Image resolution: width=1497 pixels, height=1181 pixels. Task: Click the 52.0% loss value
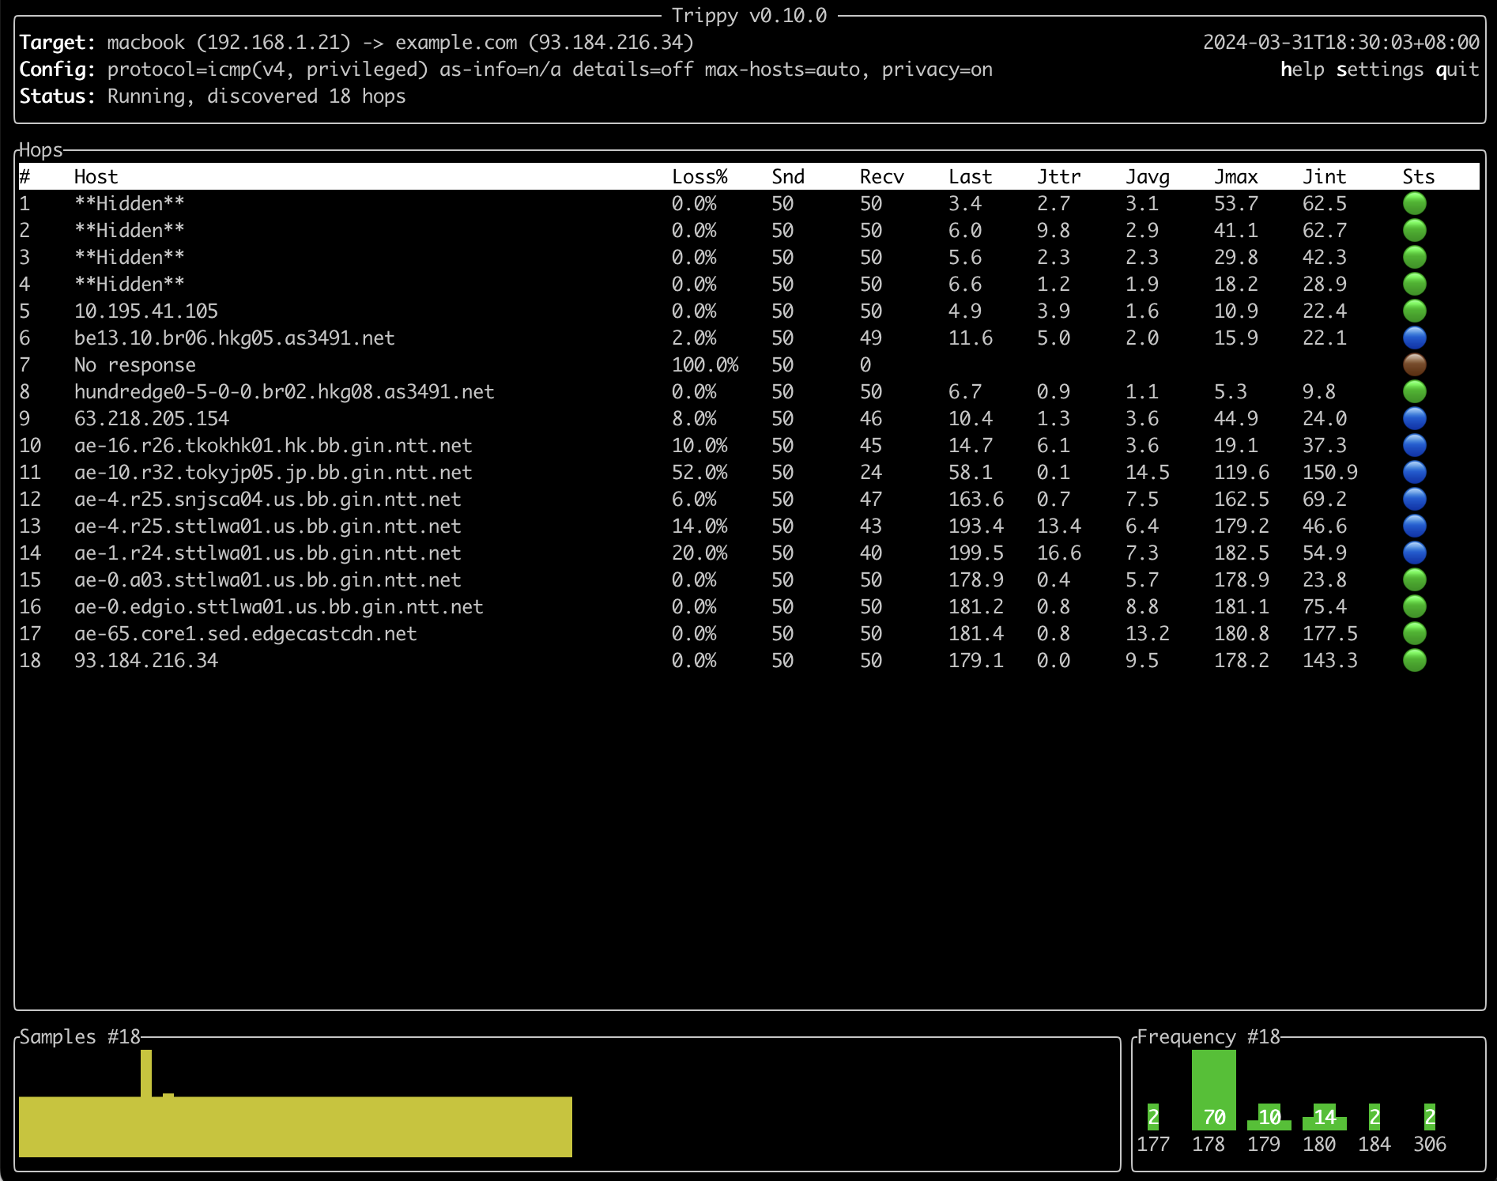tap(699, 473)
